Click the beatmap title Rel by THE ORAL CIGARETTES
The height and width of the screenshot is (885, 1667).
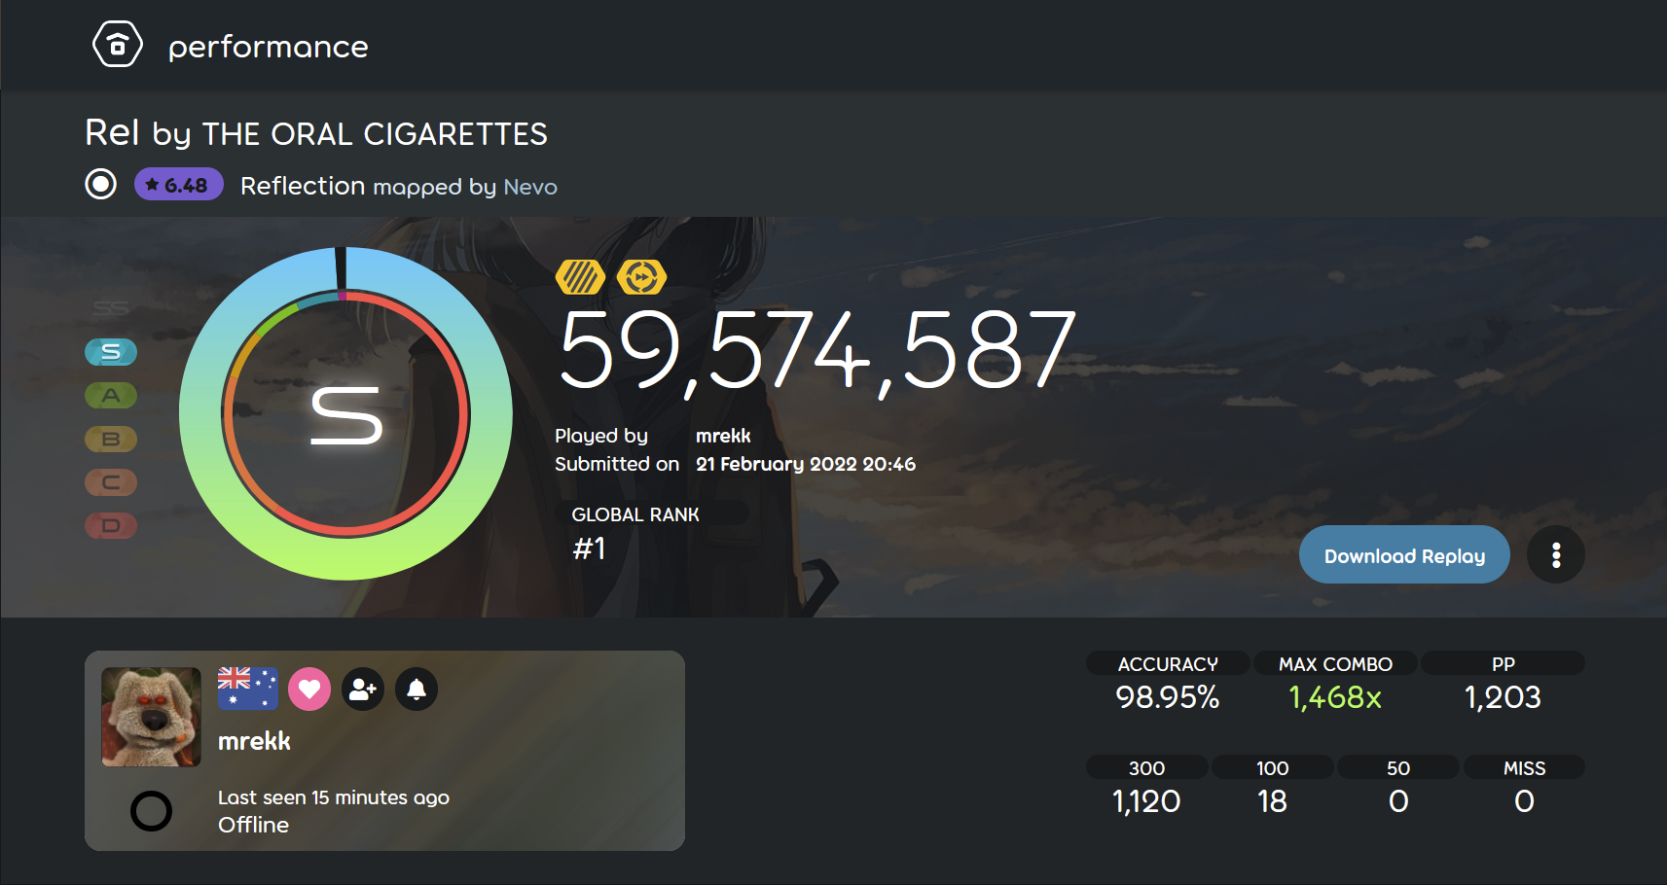click(315, 133)
